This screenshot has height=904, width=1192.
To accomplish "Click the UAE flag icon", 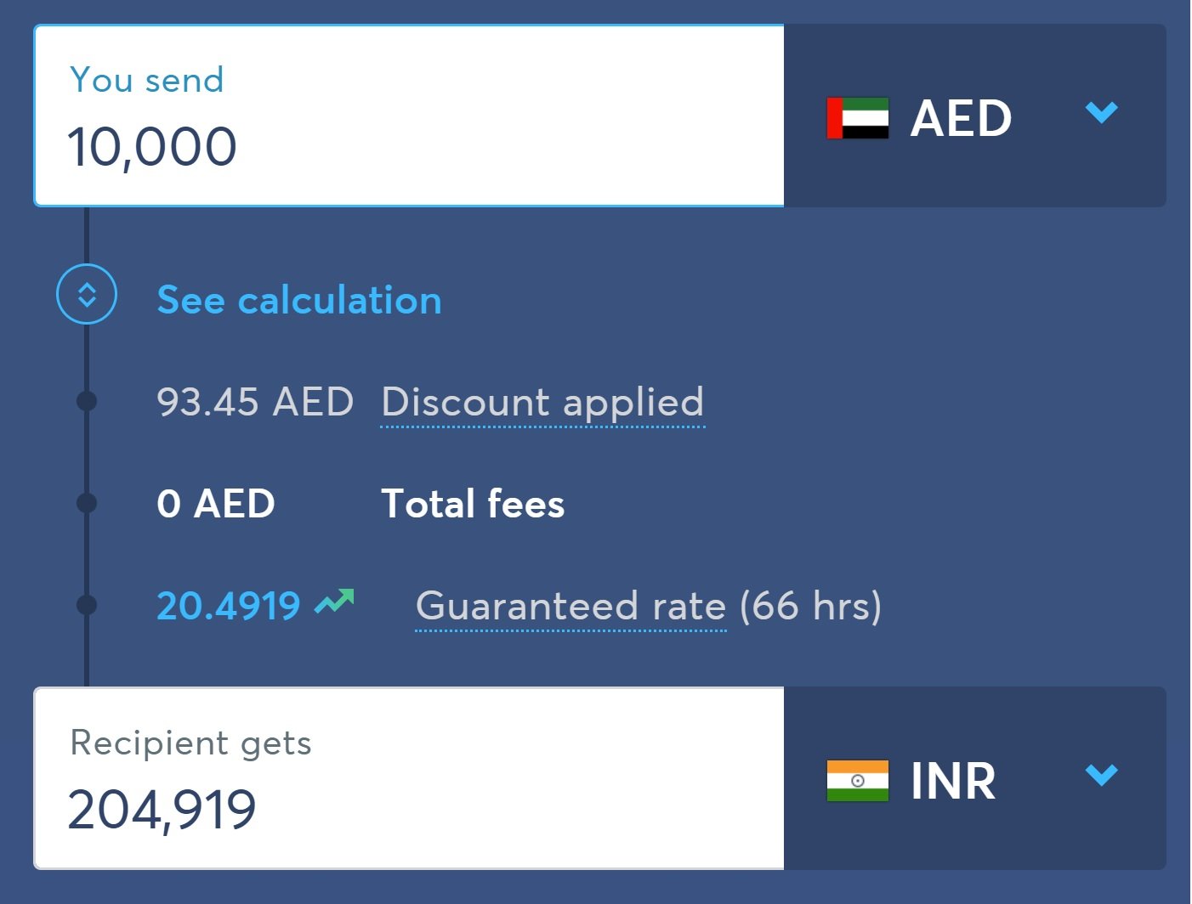I will (x=858, y=118).
